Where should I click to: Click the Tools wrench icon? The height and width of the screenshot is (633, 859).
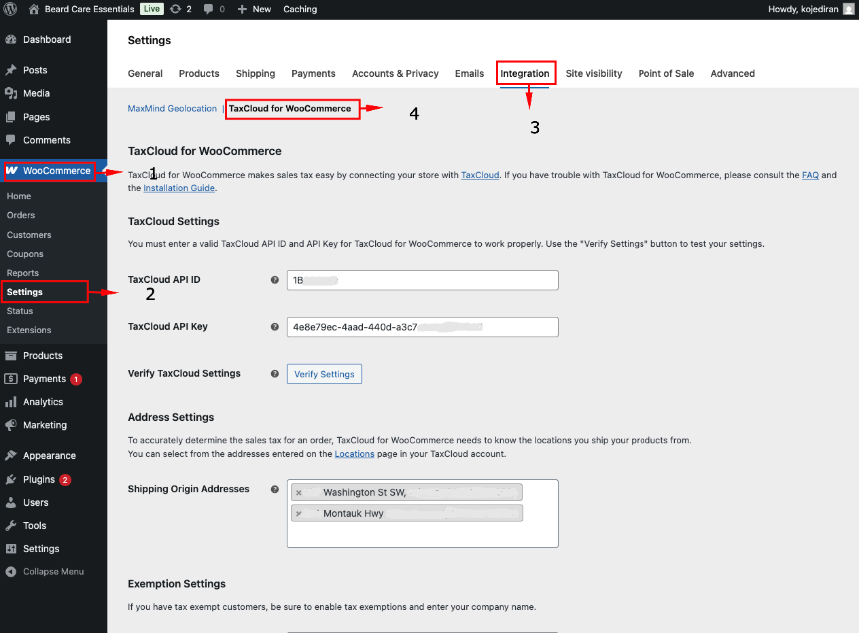(11, 526)
